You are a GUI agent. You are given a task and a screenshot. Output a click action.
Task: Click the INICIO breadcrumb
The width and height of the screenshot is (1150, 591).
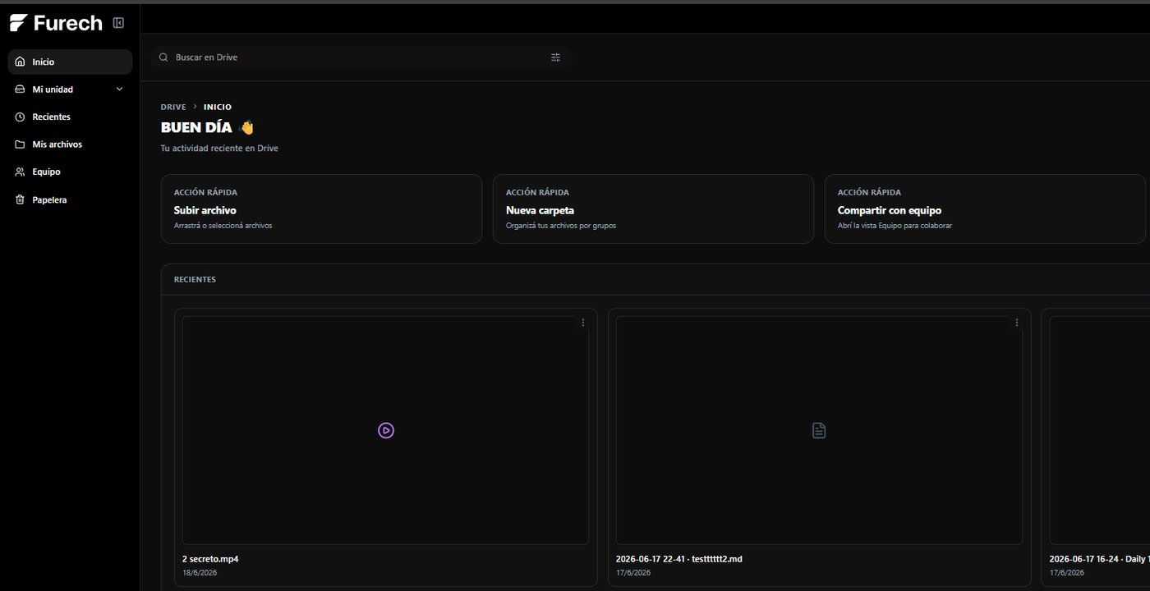coord(218,107)
